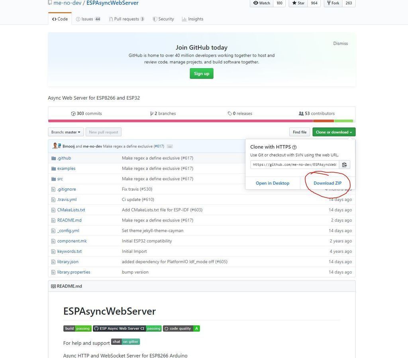408x358 pixels.
Task: Click the commit author avatar of Bmooij
Action: pos(55,146)
